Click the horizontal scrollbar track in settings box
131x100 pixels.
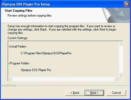[x=63, y=78]
